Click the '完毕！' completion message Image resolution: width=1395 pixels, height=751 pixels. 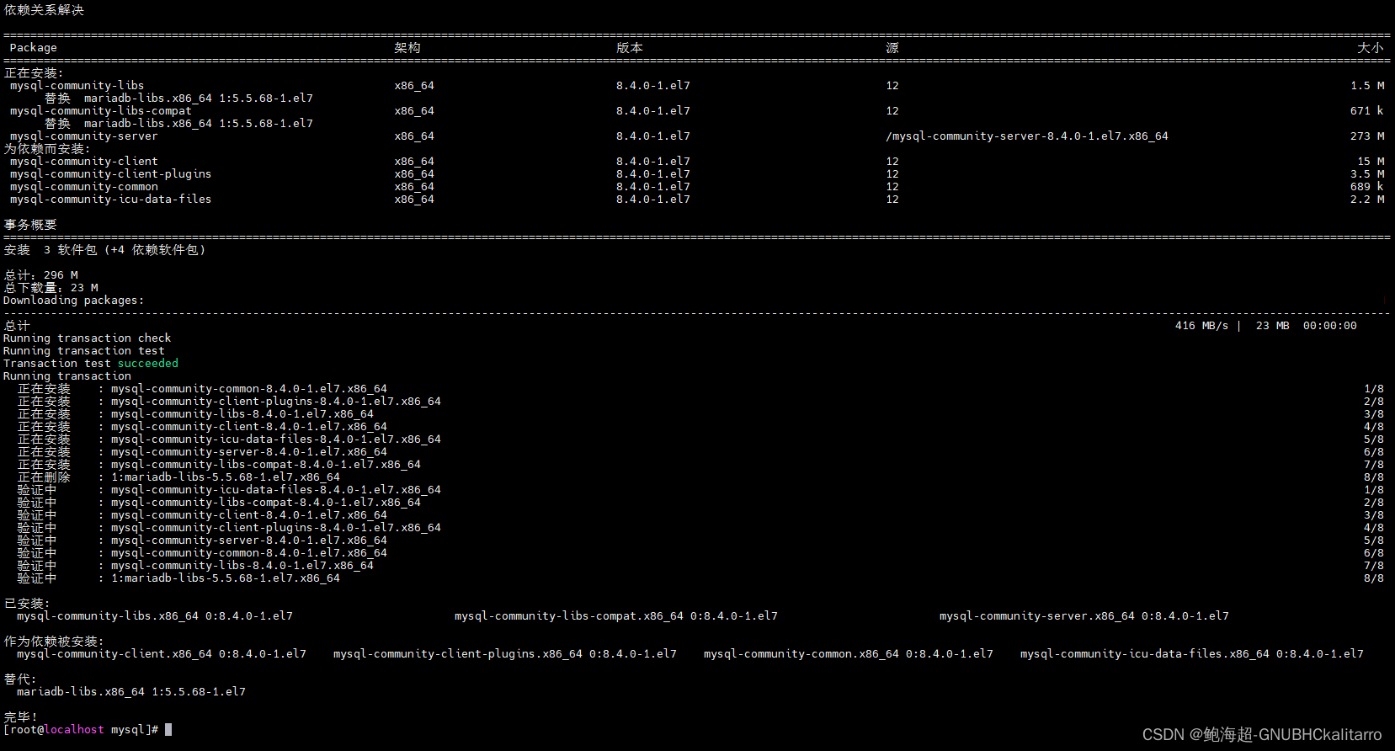(x=21, y=717)
